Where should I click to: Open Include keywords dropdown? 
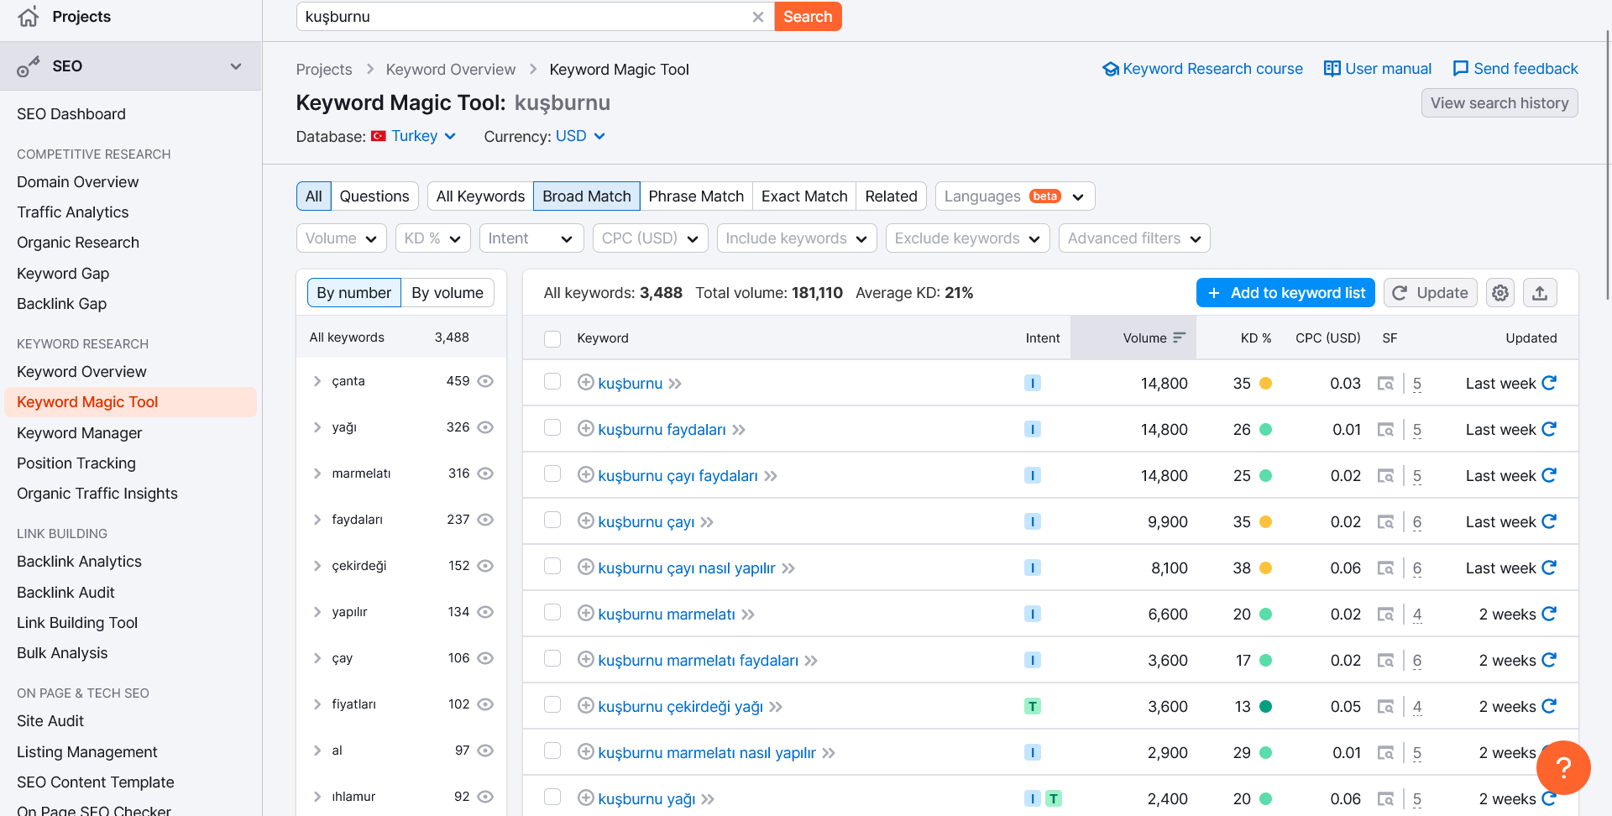point(797,238)
